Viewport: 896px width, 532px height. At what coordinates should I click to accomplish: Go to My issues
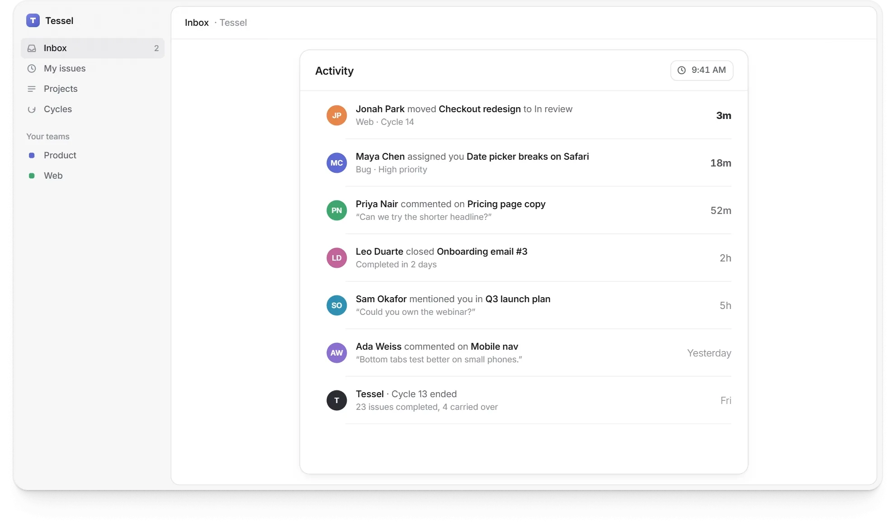pyautogui.click(x=93, y=68)
